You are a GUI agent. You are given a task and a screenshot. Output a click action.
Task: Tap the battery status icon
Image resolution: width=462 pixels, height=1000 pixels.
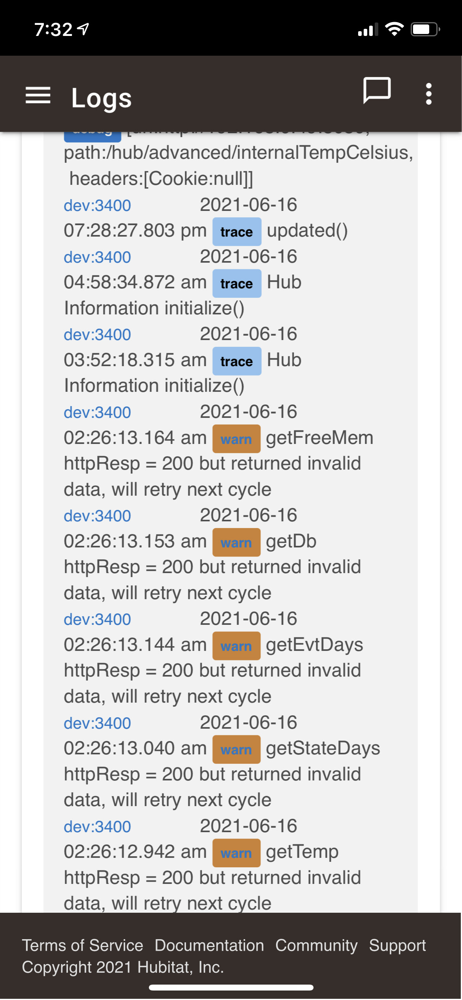(x=425, y=29)
